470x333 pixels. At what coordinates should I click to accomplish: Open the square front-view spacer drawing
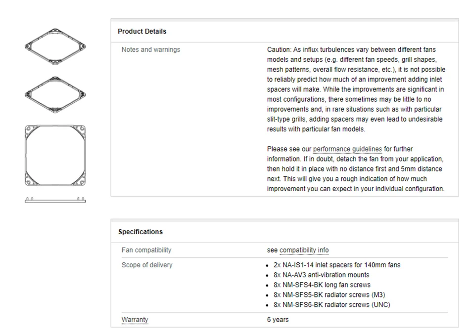tap(55, 157)
